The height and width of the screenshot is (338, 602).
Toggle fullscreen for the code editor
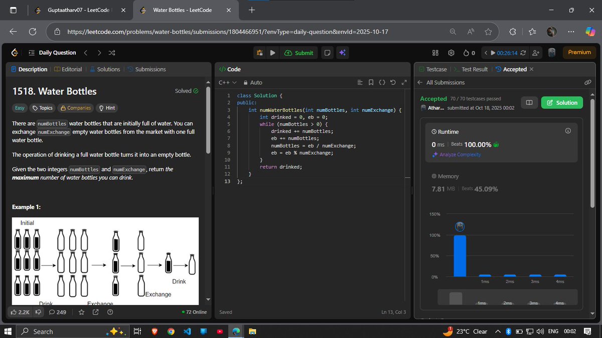pos(404,82)
